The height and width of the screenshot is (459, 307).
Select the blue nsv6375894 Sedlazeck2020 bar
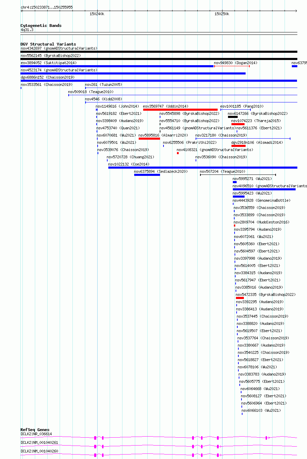(x=147, y=175)
